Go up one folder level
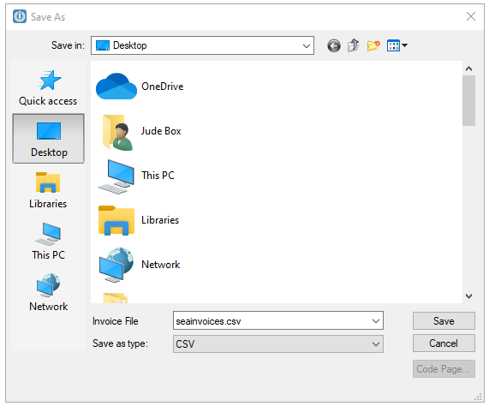 tap(354, 45)
